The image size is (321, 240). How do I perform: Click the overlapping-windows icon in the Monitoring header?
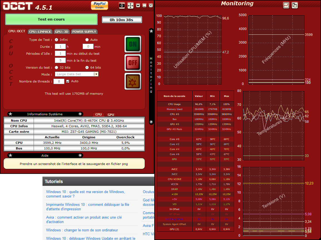click(295, 5)
